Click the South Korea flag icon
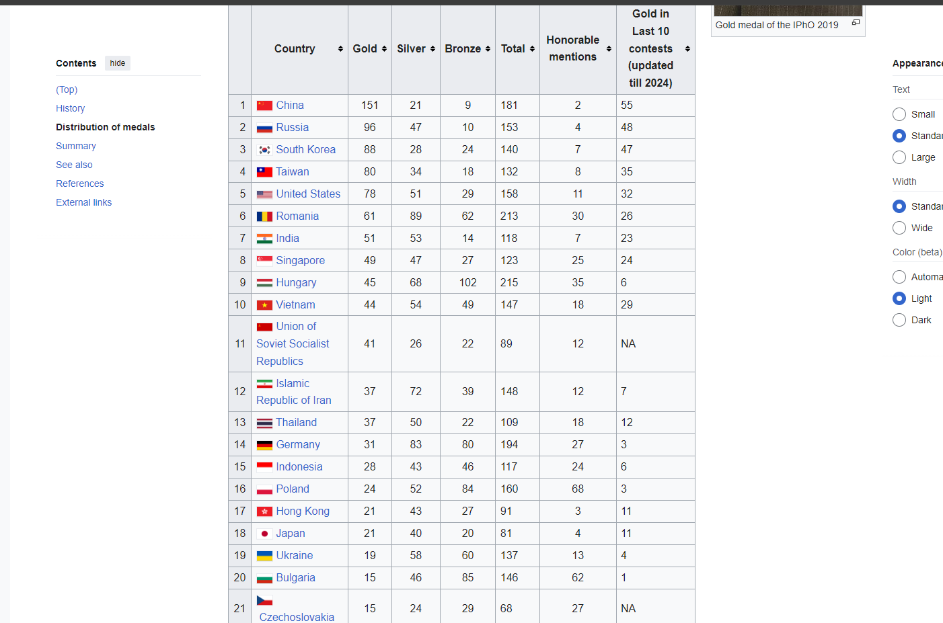Screen dimensions: 943x623 [264, 150]
